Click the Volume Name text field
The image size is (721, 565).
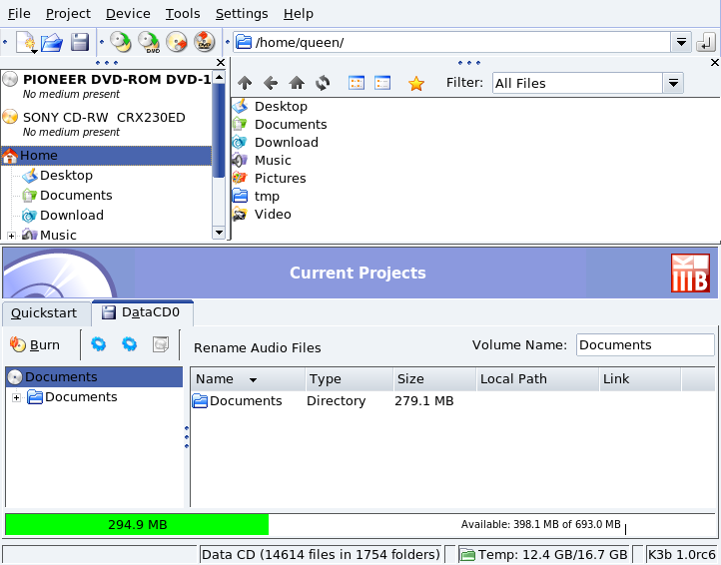[644, 345]
